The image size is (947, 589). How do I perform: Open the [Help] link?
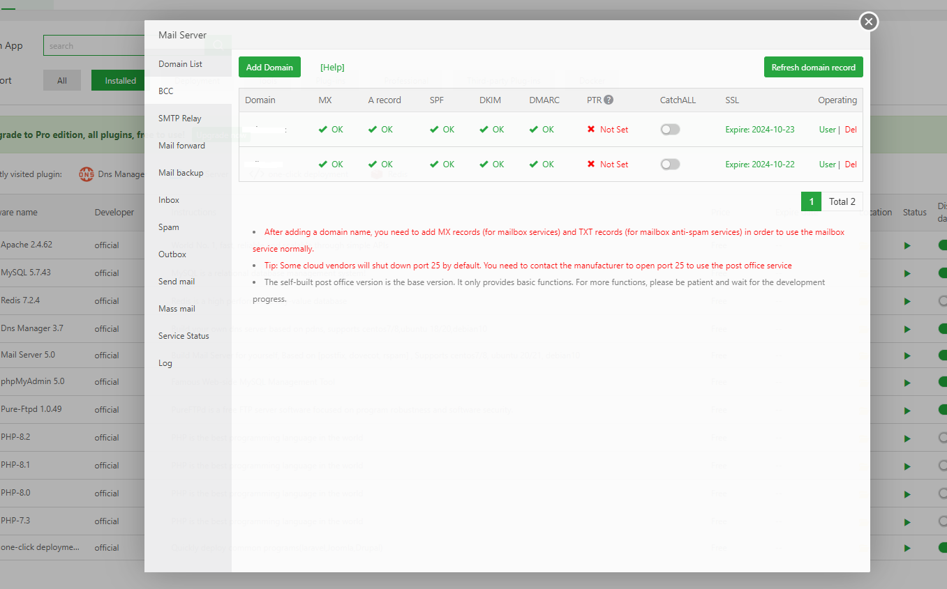[332, 68]
